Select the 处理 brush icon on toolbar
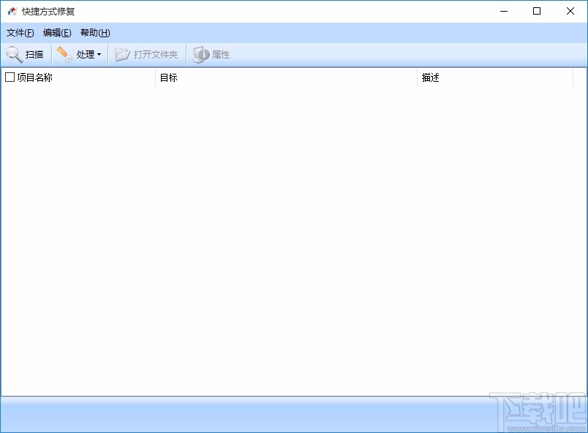This screenshot has width=588, height=433. (64, 54)
